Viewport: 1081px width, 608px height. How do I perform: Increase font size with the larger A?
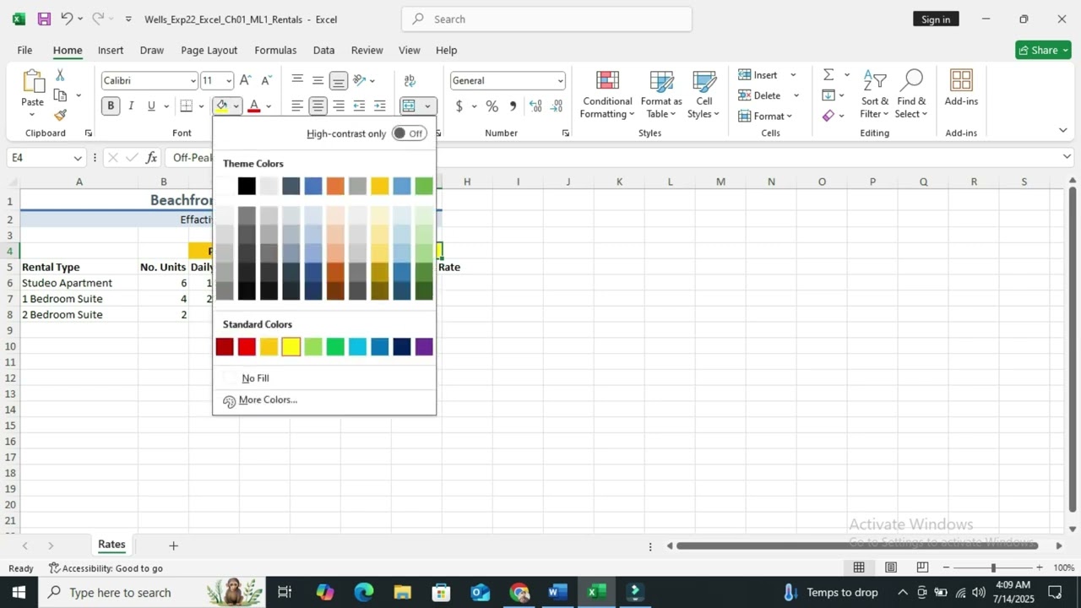(245, 80)
